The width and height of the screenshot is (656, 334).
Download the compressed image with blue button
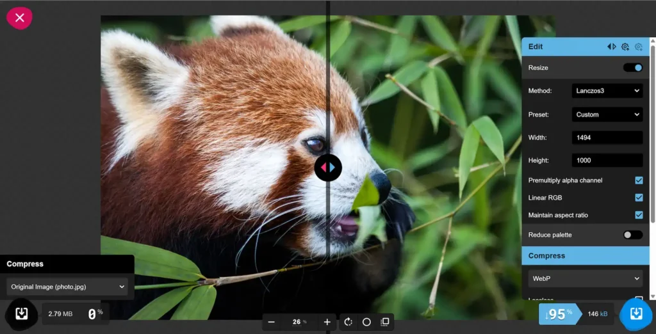pyautogui.click(x=636, y=313)
